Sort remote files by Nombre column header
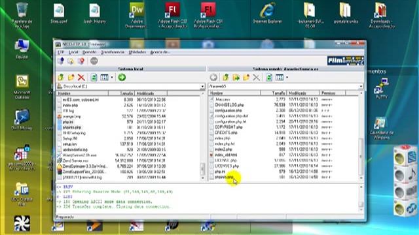 tap(234, 93)
